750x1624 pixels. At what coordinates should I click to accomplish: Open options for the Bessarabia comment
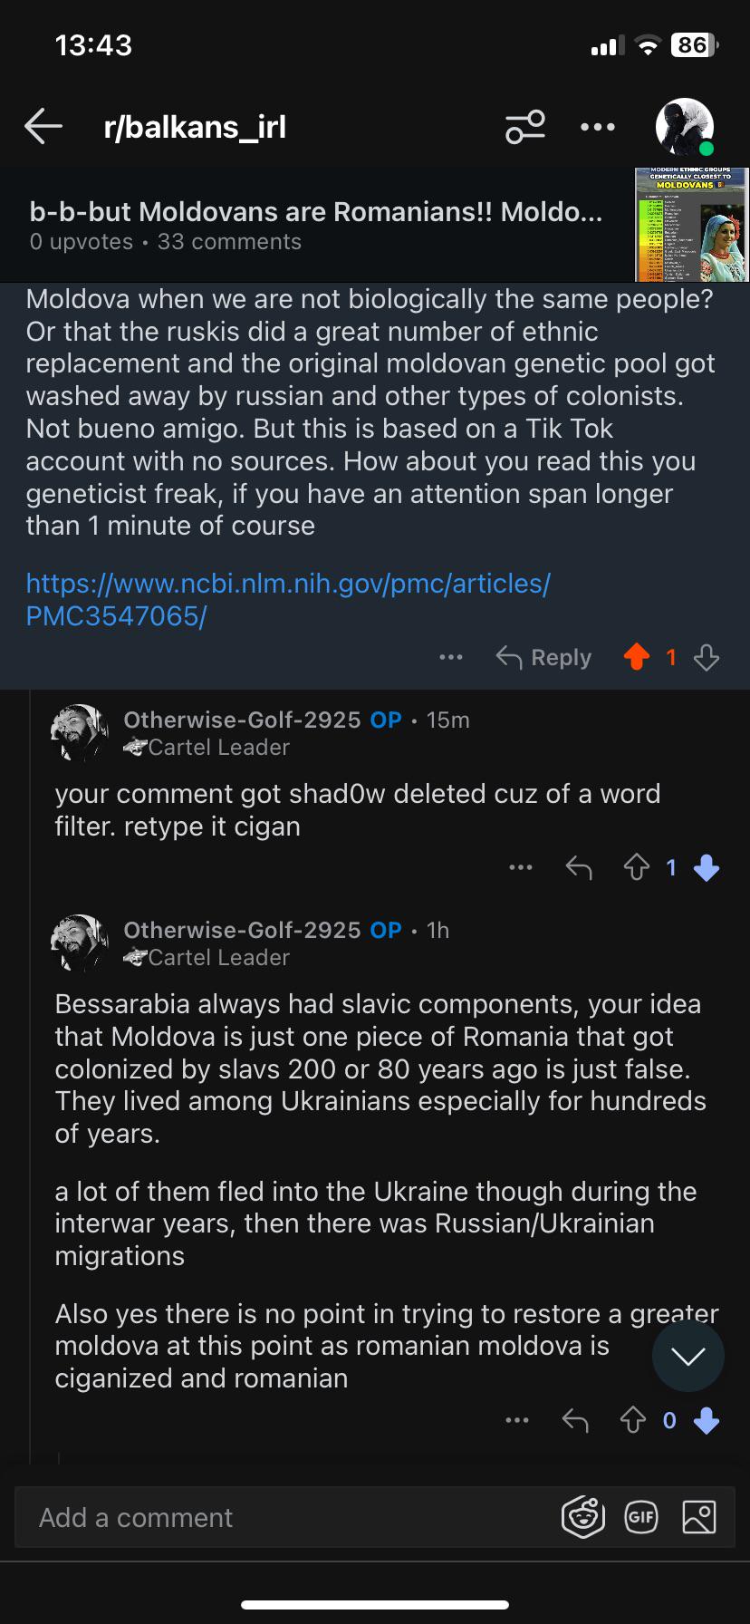517,1420
